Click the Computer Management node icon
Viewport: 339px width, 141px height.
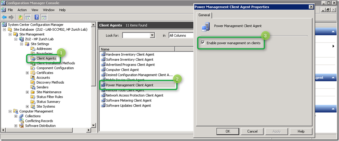click(16, 111)
